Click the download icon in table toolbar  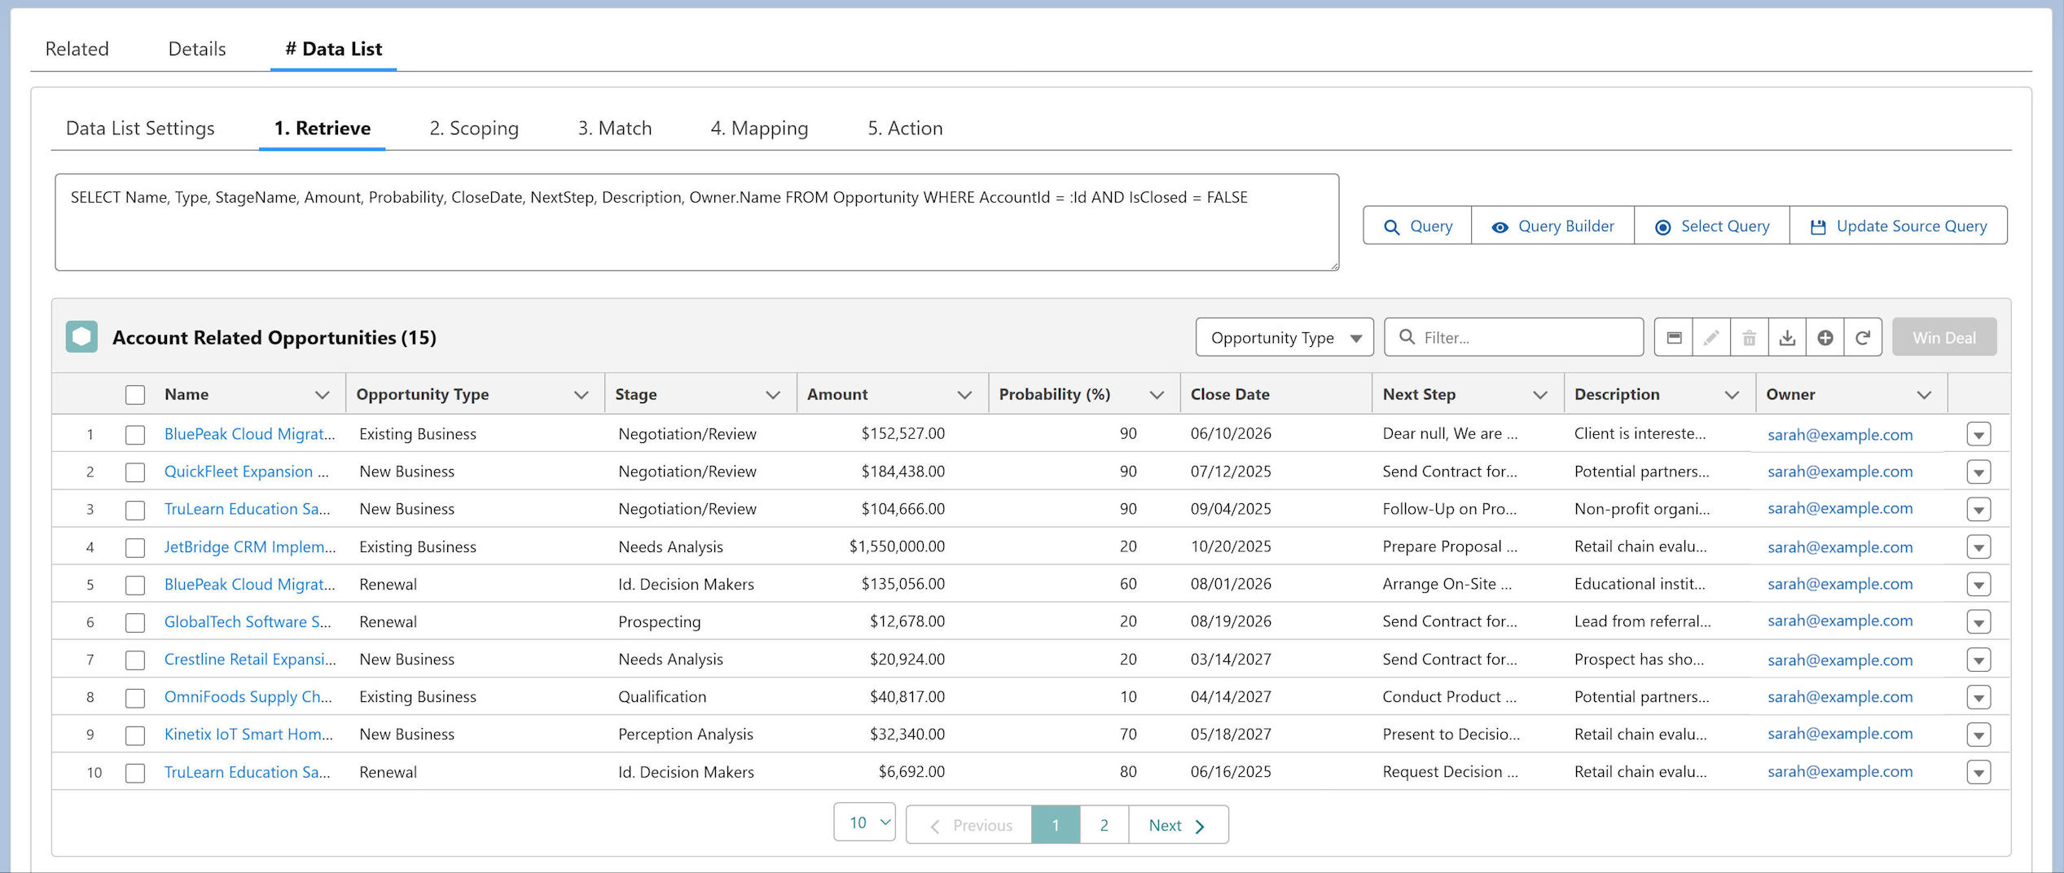tap(1786, 337)
